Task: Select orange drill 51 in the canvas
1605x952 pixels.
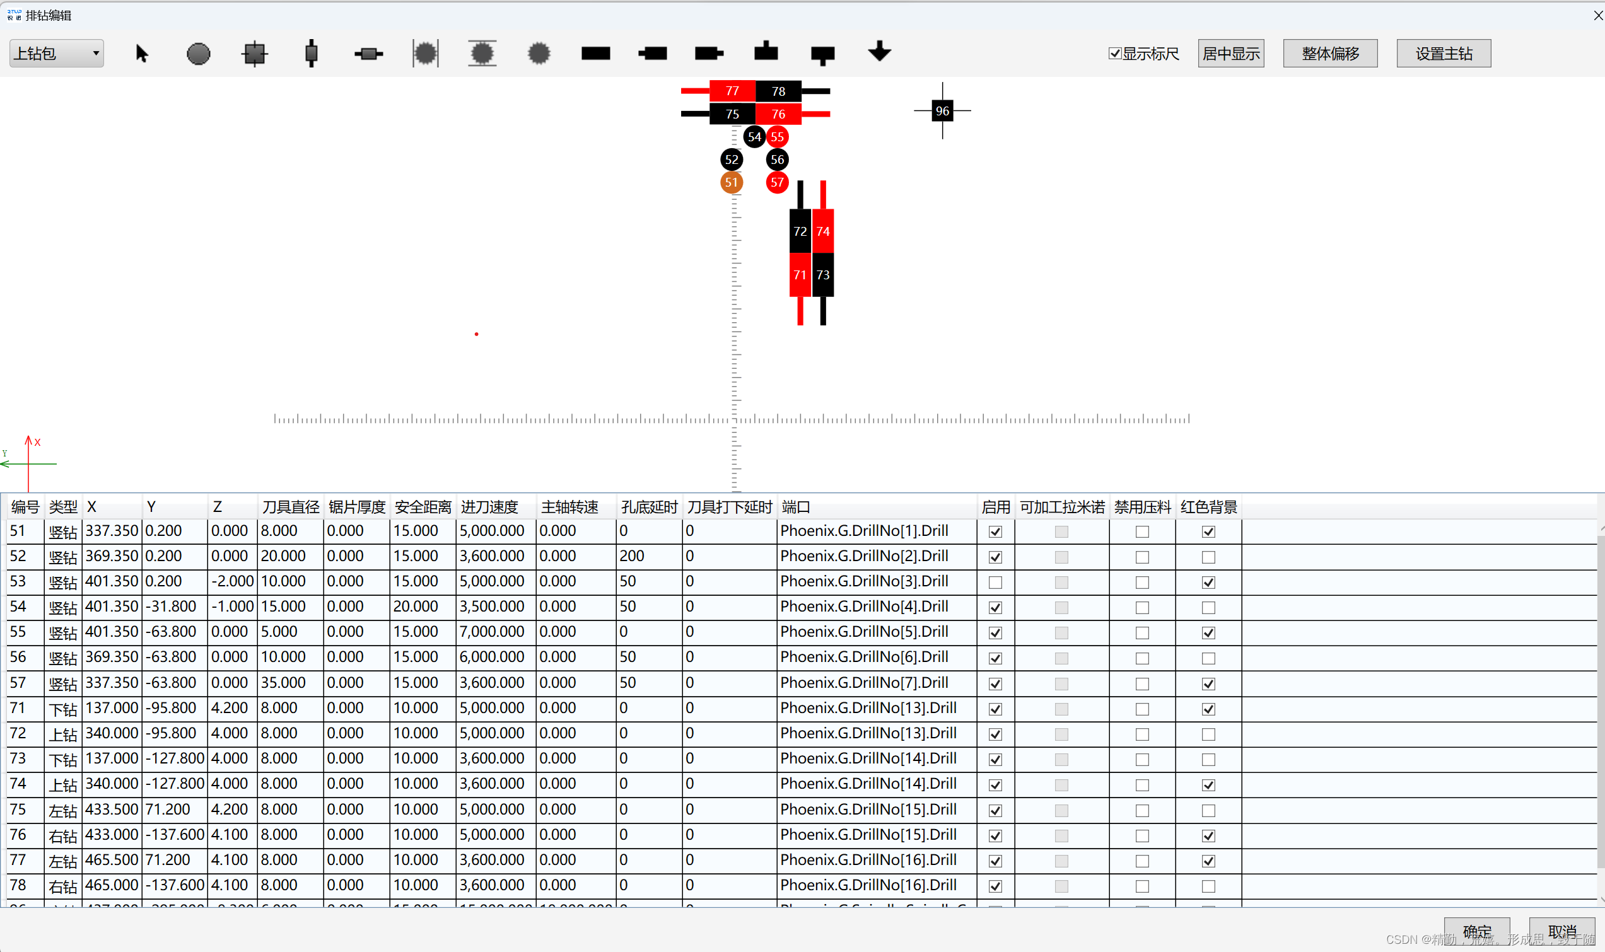Action: coord(732,182)
